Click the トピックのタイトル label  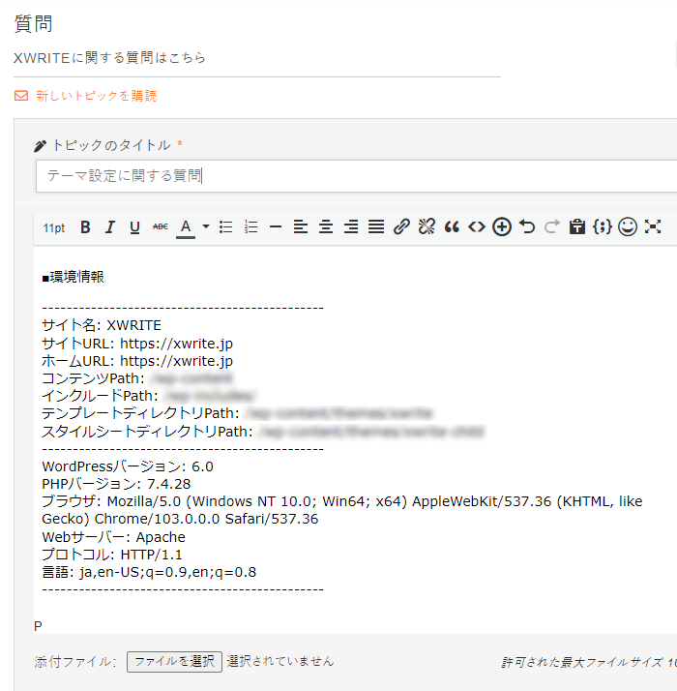point(111,145)
